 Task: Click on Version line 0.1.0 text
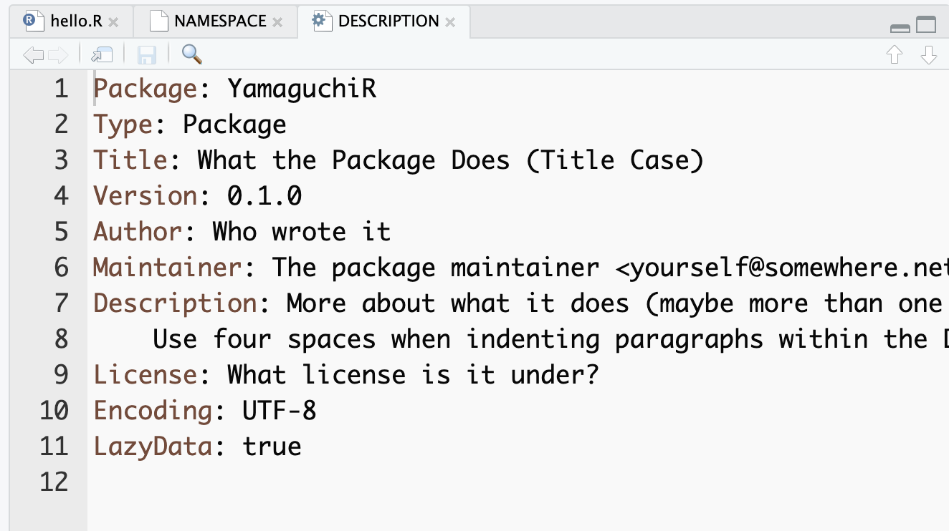(x=264, y=196)
